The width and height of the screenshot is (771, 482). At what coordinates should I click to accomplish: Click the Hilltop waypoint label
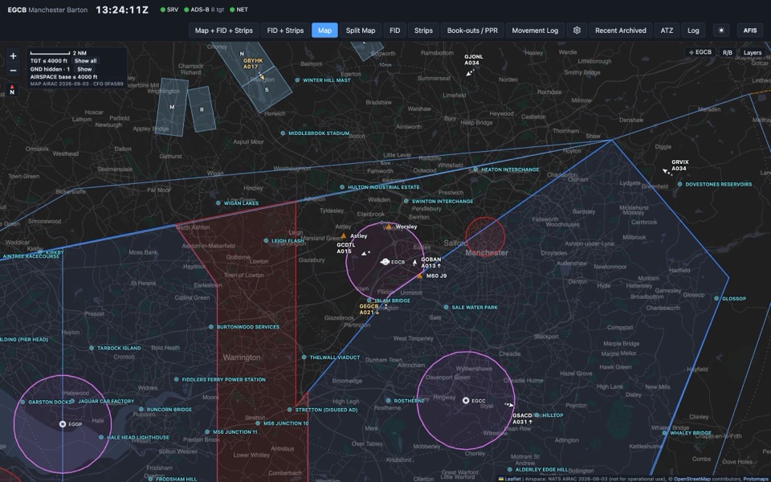coord(553,415)
